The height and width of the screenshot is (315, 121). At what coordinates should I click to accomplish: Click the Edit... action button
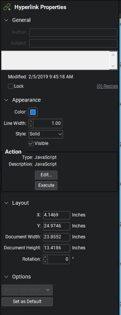point(46,175)
